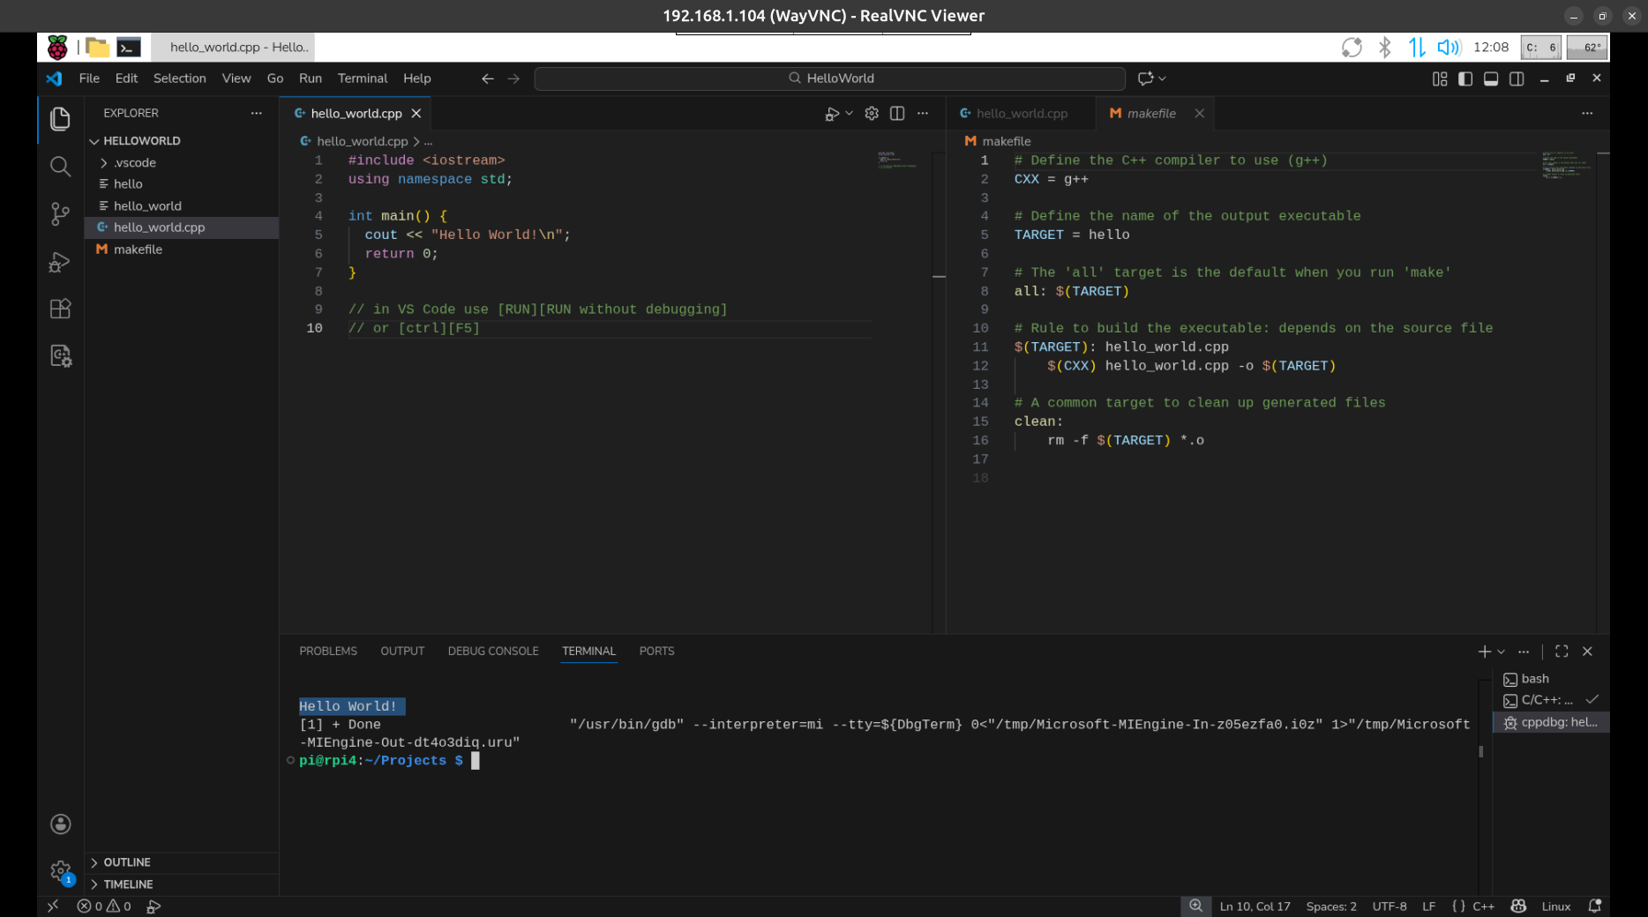Viewport: 1648px width, 917px height.
Task: Click Spaces: 2 indentation setting
Action: click(x=1330, y=906)
